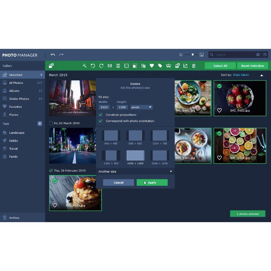Adjust the thumbnail size slider handle
This screenshot has height=271, width=271.
click(x=193, y=55)
